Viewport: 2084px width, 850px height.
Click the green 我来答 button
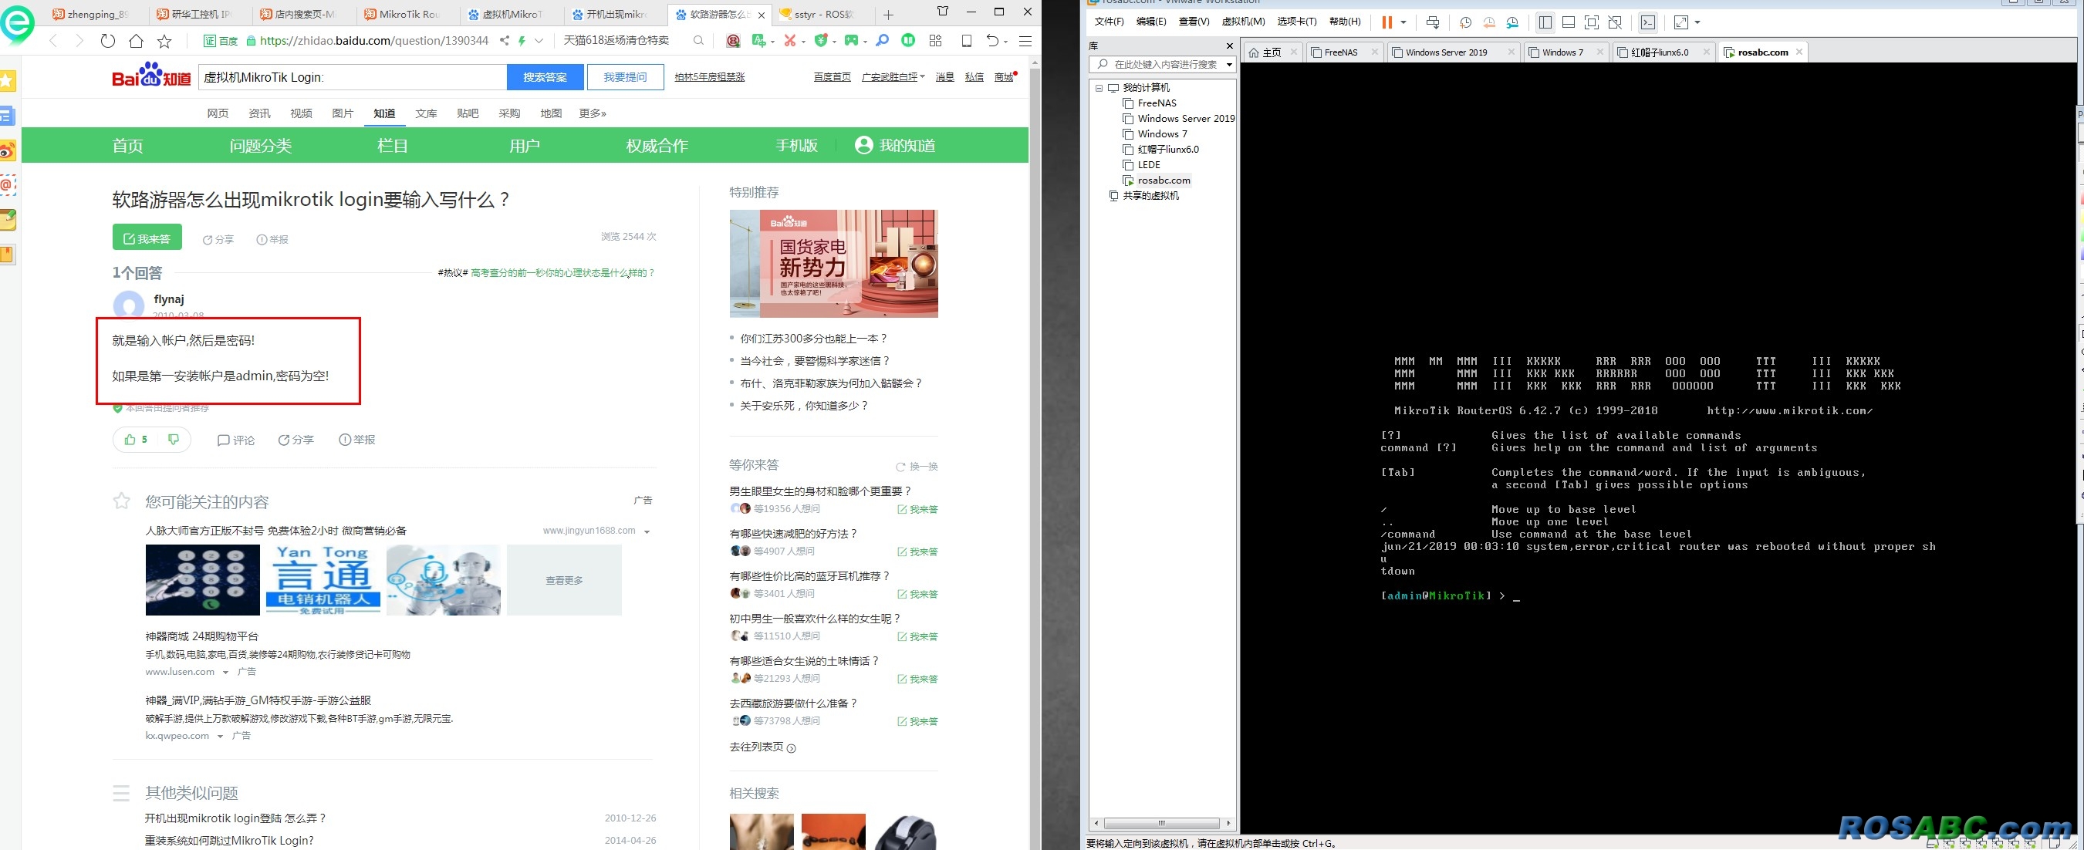[147, 238]
